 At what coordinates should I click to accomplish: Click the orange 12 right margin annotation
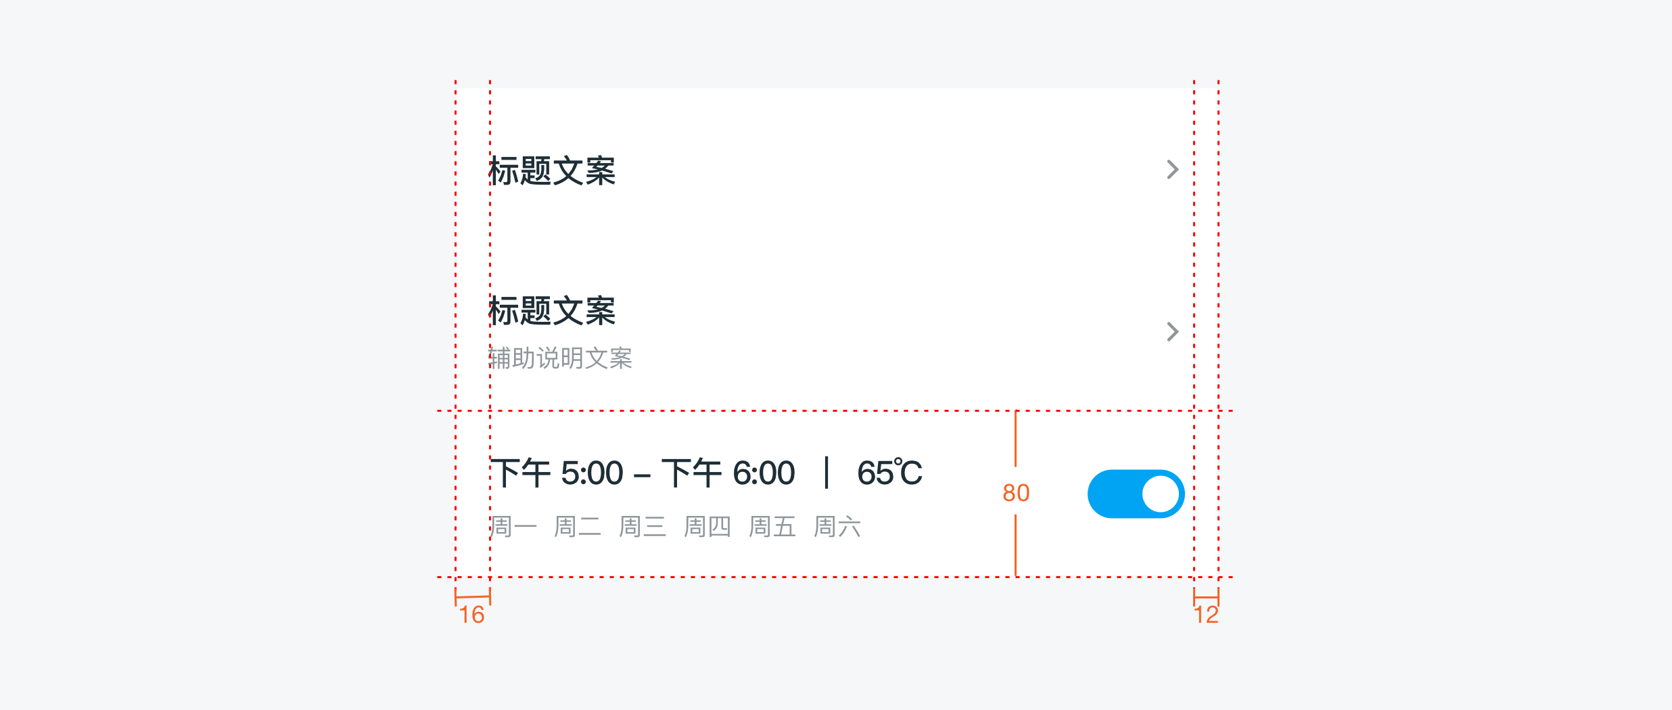click(1206, 615)
